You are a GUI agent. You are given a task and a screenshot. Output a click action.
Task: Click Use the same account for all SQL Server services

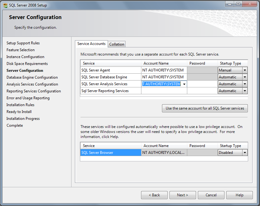205,108
